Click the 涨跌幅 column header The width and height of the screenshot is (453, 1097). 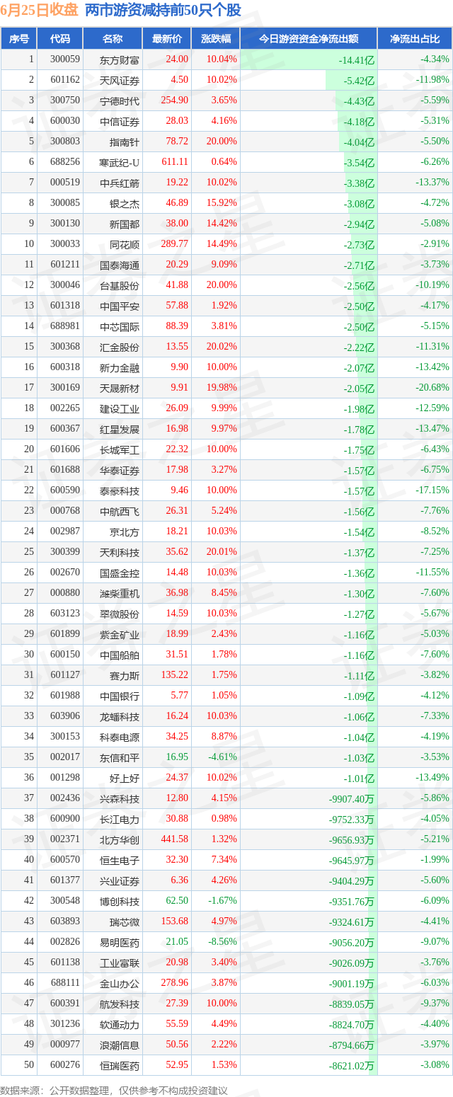[215, 39]
